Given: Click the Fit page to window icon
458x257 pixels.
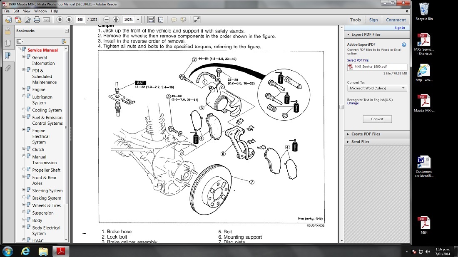Looking at the screenshot, I should [161, 20].
